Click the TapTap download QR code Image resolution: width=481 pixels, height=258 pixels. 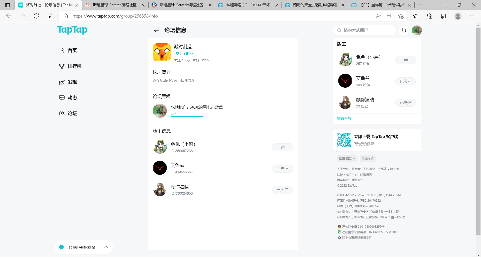(x=344, y=140)
